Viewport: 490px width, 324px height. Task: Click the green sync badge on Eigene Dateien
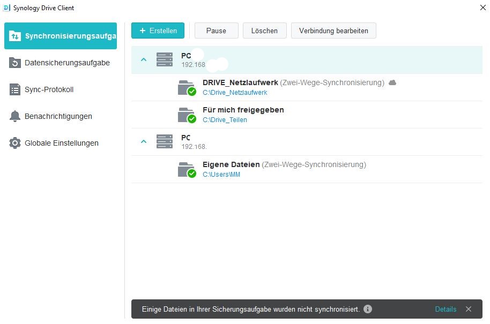point(191,174)
